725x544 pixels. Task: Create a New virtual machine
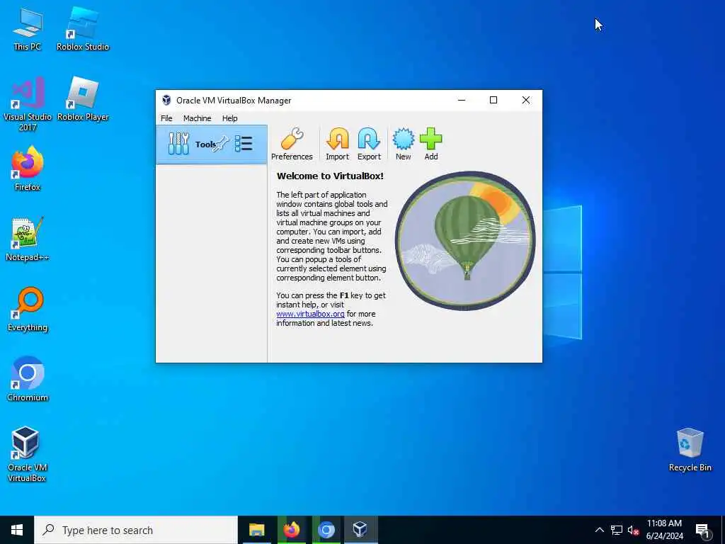coord(403,144)
